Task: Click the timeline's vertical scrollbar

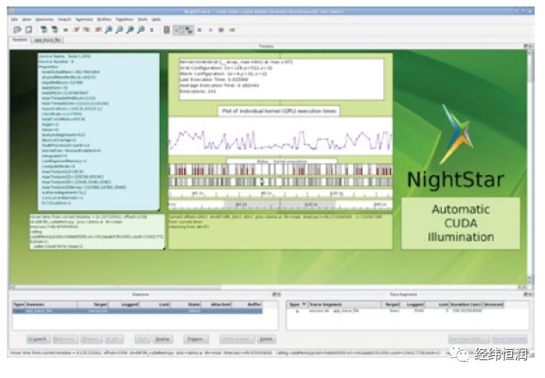Action: point(530,166)
